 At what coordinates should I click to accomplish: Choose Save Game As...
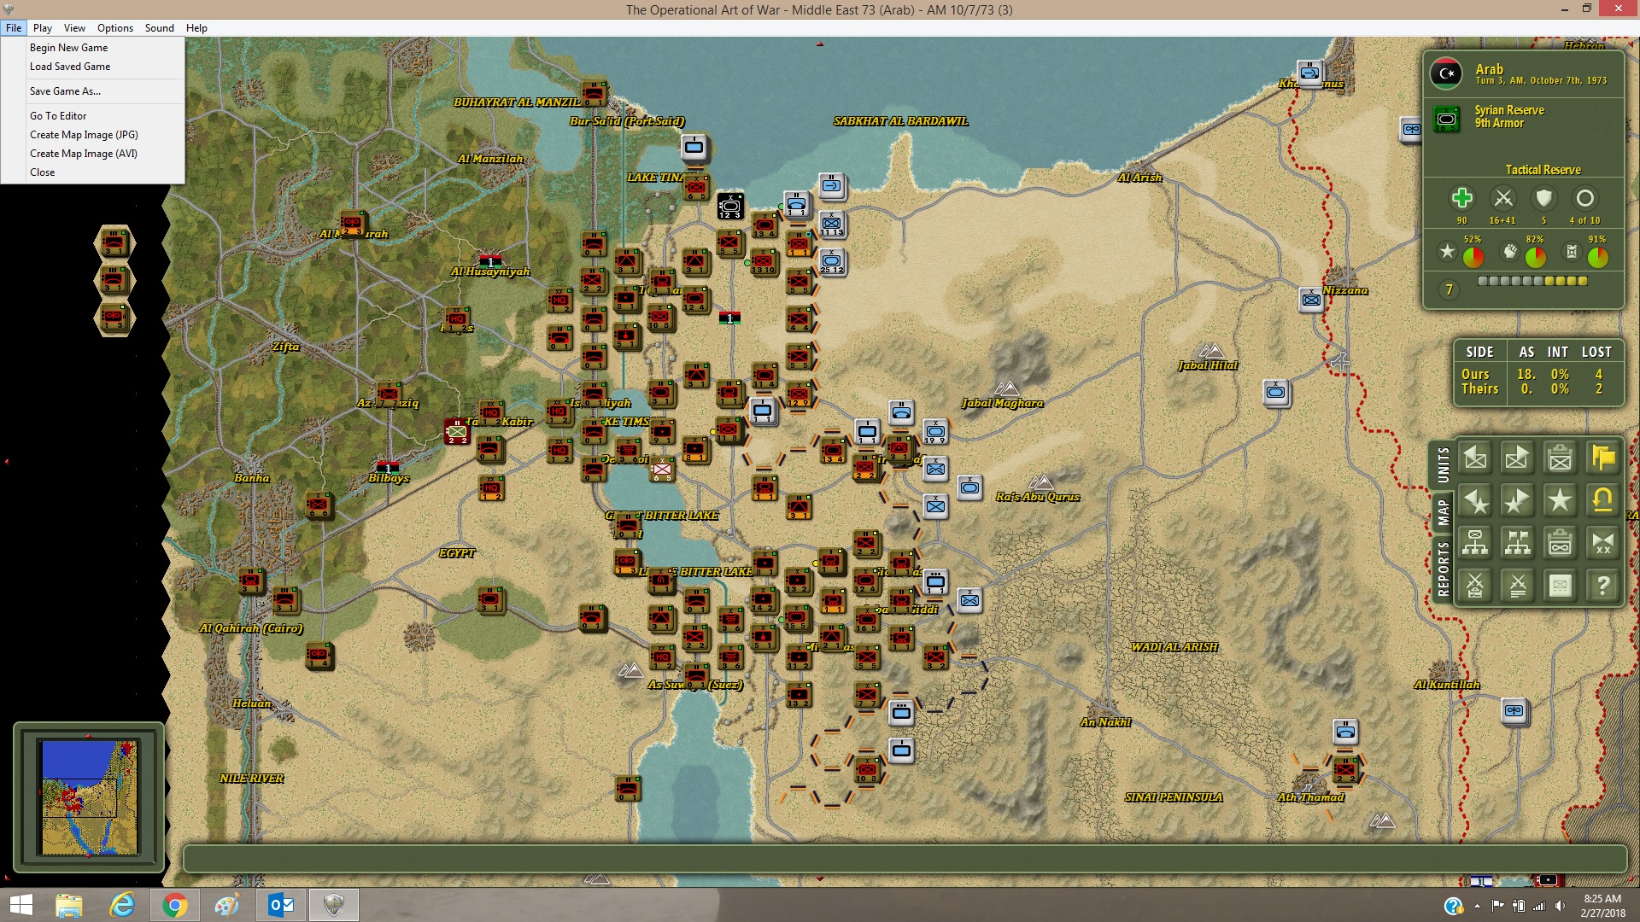pyautogui.click(x=92, y=91)
